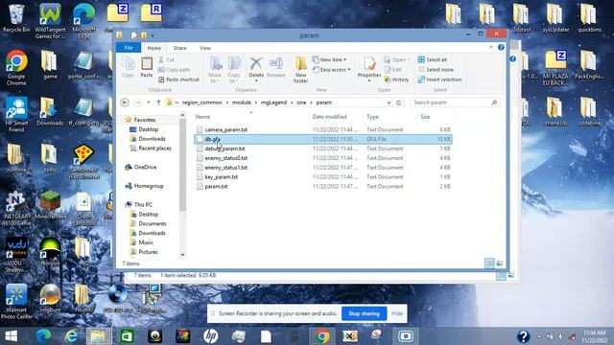Open the New item dropdown

coord(329,59)
